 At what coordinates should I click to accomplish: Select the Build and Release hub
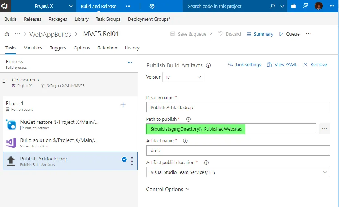pyautogui.click(x=98, y=6)
